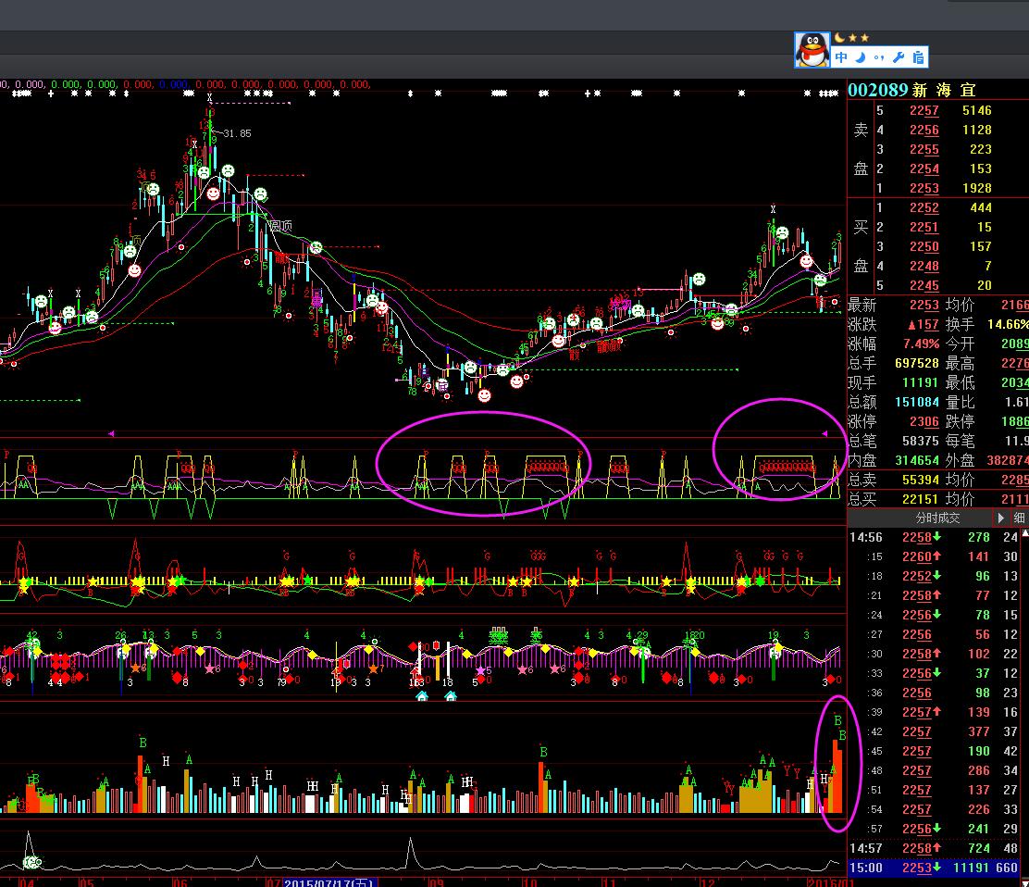Click the down arrow on the tick list scrollbar
The width and height of the screenshot is (1029, 887).
1025,882
